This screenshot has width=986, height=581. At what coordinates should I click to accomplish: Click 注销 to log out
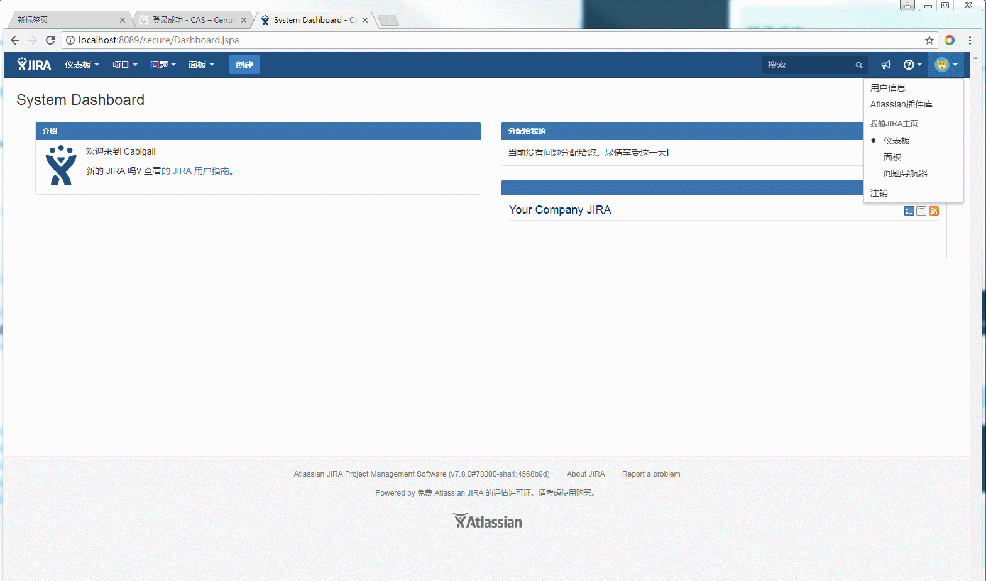pyautogui.click(x=879, y=193)
